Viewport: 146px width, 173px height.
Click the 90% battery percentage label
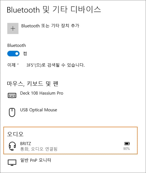pyautogui.click(x=126, y=149)
